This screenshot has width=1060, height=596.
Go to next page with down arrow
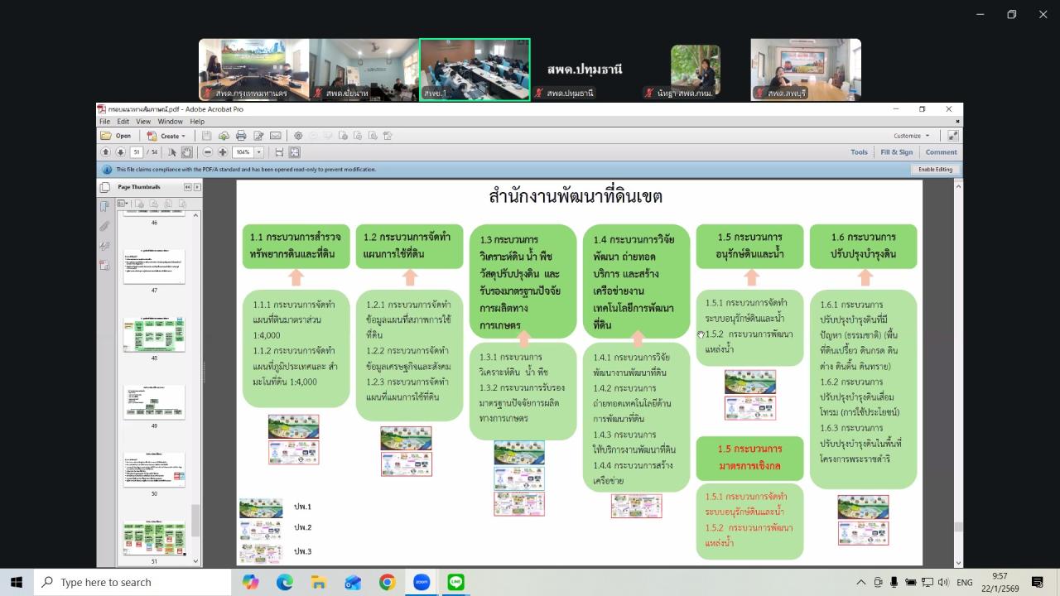[x=120, y=151]
